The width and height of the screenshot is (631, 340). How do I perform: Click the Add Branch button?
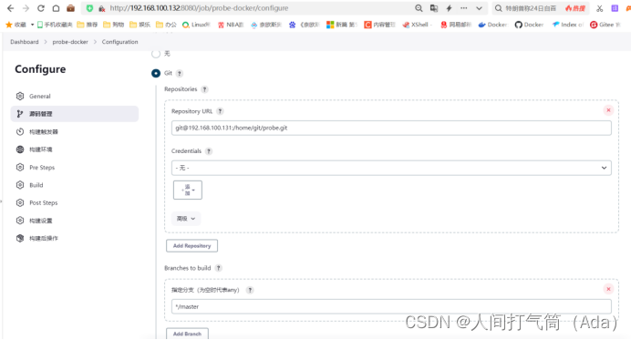187,334
